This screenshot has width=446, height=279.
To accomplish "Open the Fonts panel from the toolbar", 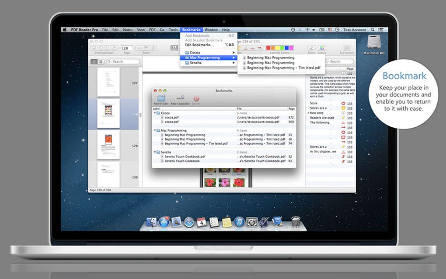I will (311, 48).
